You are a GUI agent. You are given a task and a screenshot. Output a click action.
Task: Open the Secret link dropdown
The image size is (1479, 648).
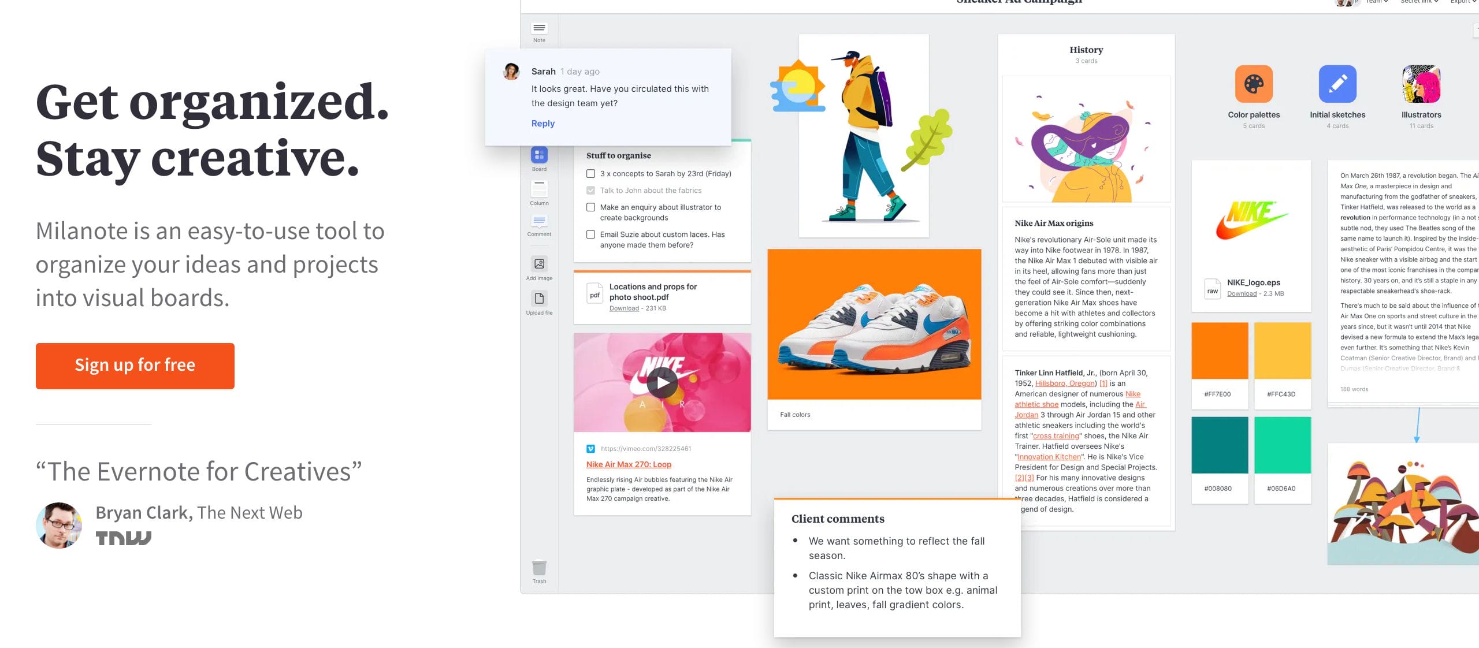pyautogui.click(x=1418, y=2)
